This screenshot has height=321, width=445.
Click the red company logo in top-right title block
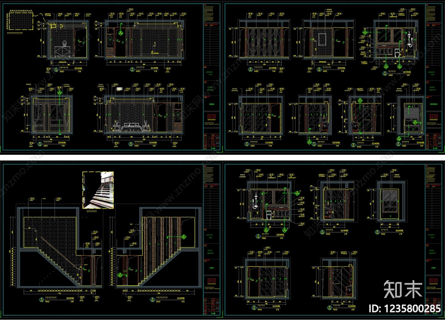coord(434,117)
